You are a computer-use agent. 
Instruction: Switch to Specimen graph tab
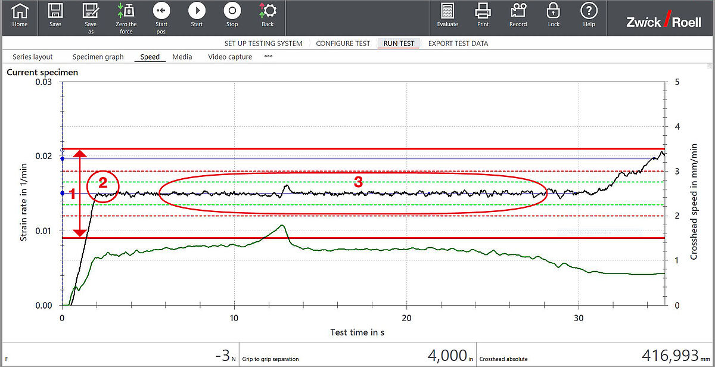pyautogui.click(x=98, y=57)
